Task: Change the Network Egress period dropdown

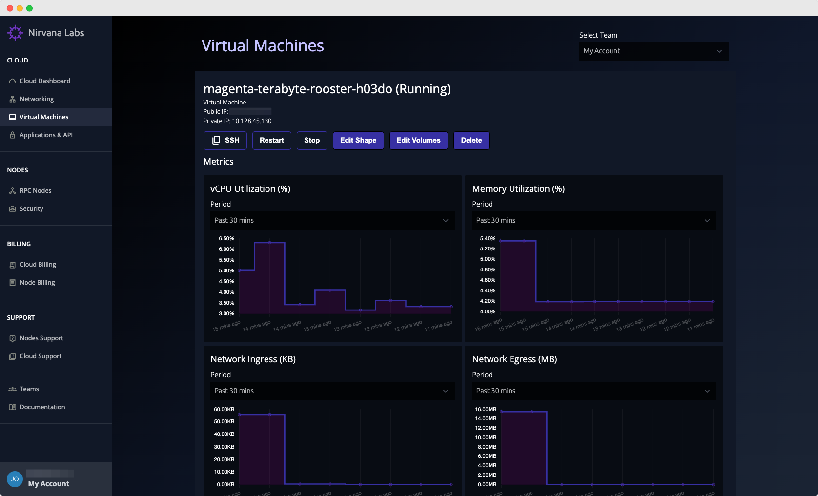Action: click(x=593, y=391)
